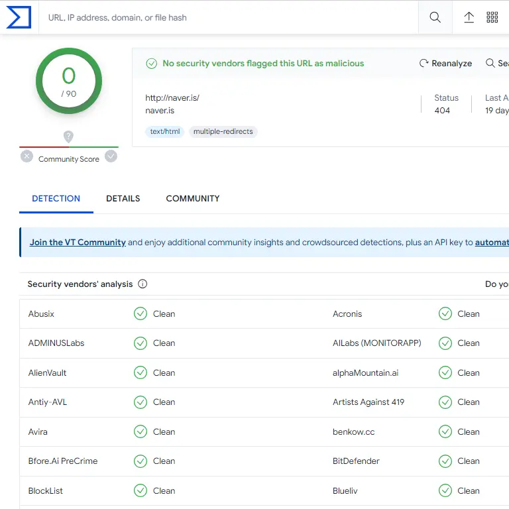The image size is (509, 509).
Task: Click the benkow.cc vendor name
Action: tap(353, 431)
